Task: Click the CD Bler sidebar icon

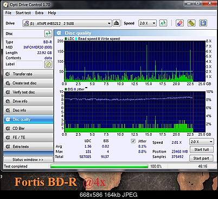Action: (8, 129)
